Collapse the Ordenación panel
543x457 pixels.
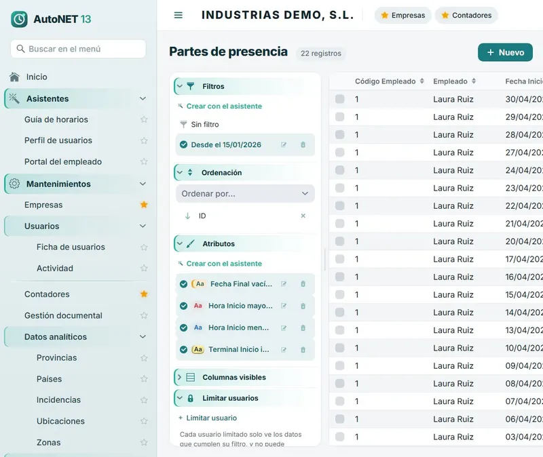pos(180,172)
